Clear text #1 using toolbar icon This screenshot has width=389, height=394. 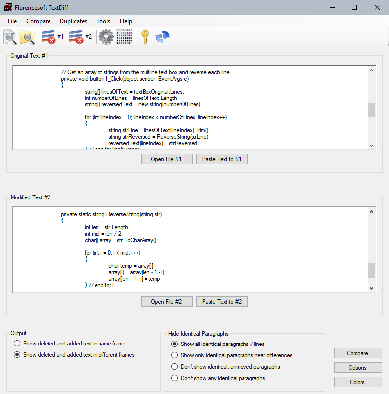52,37
